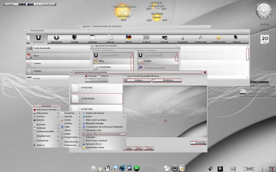Viewport: 276px width, 172px height.
Task: Open the green N browser icon in dock
Action: click(x=137, y=168)
